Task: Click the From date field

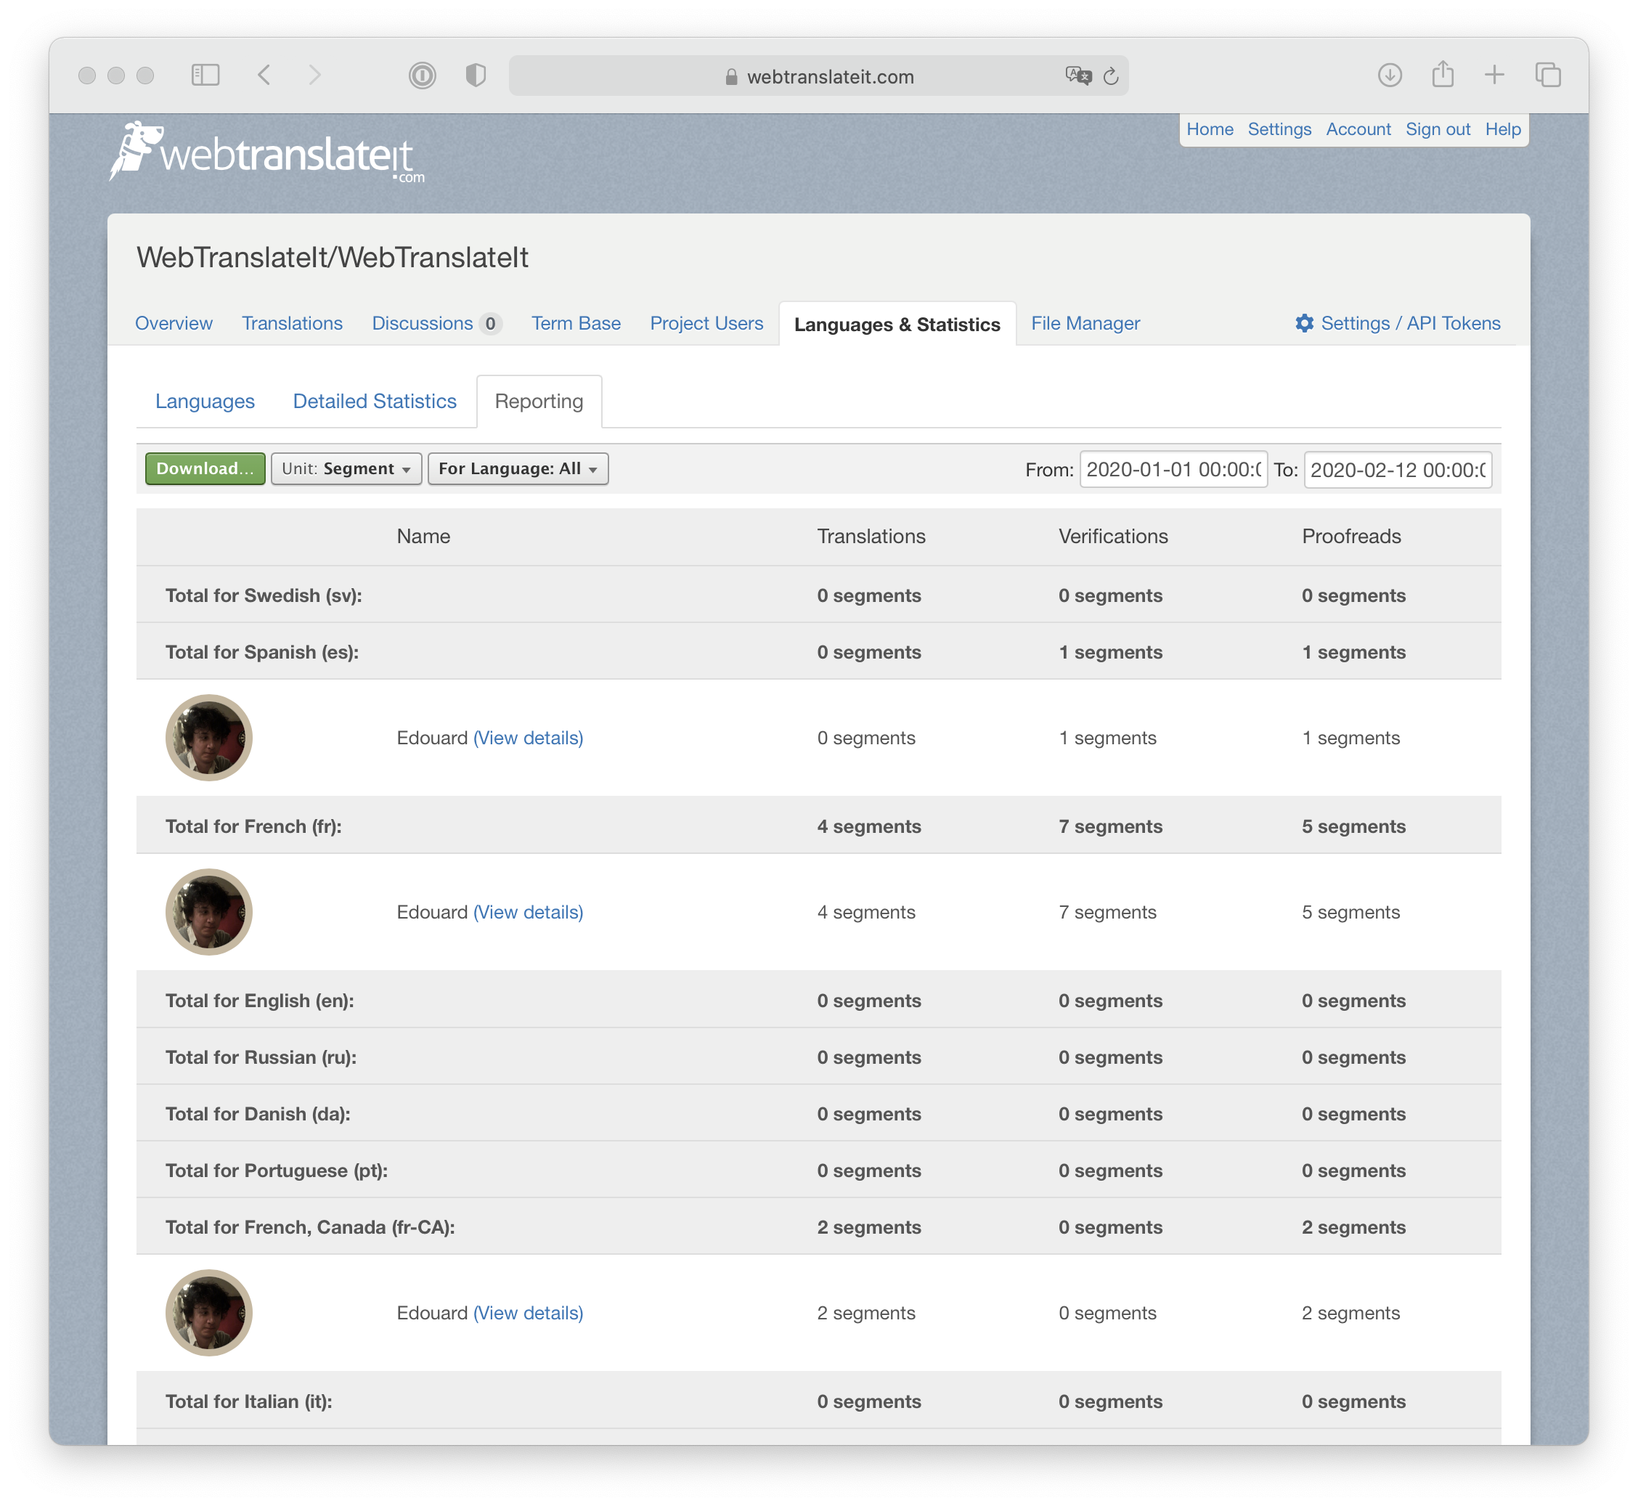Action: pyautogui.click(x=1173, y=469)
